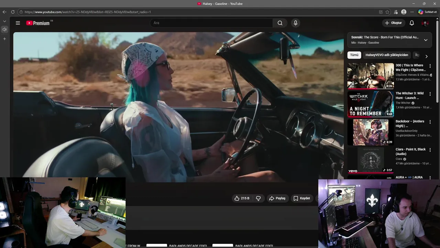The height and width of the screenshot is (248, 440).
Task: Click 'Mix - Halsey - Gasoline' subtitle
Action: [365, 43]
